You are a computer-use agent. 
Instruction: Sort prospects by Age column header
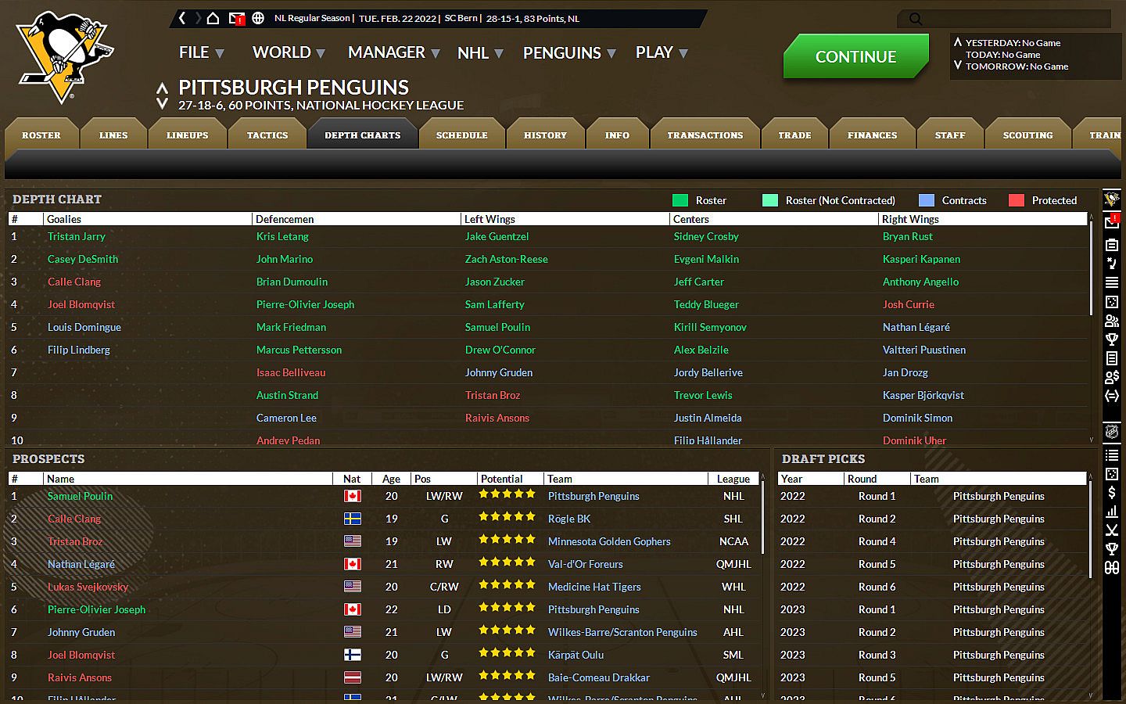click(x=391, y=479)
